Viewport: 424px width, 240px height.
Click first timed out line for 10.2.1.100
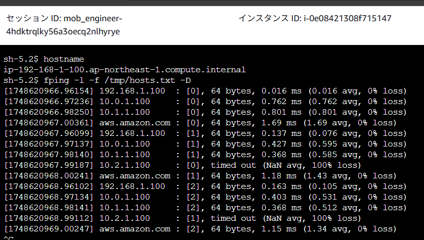[x=183, y=165]
